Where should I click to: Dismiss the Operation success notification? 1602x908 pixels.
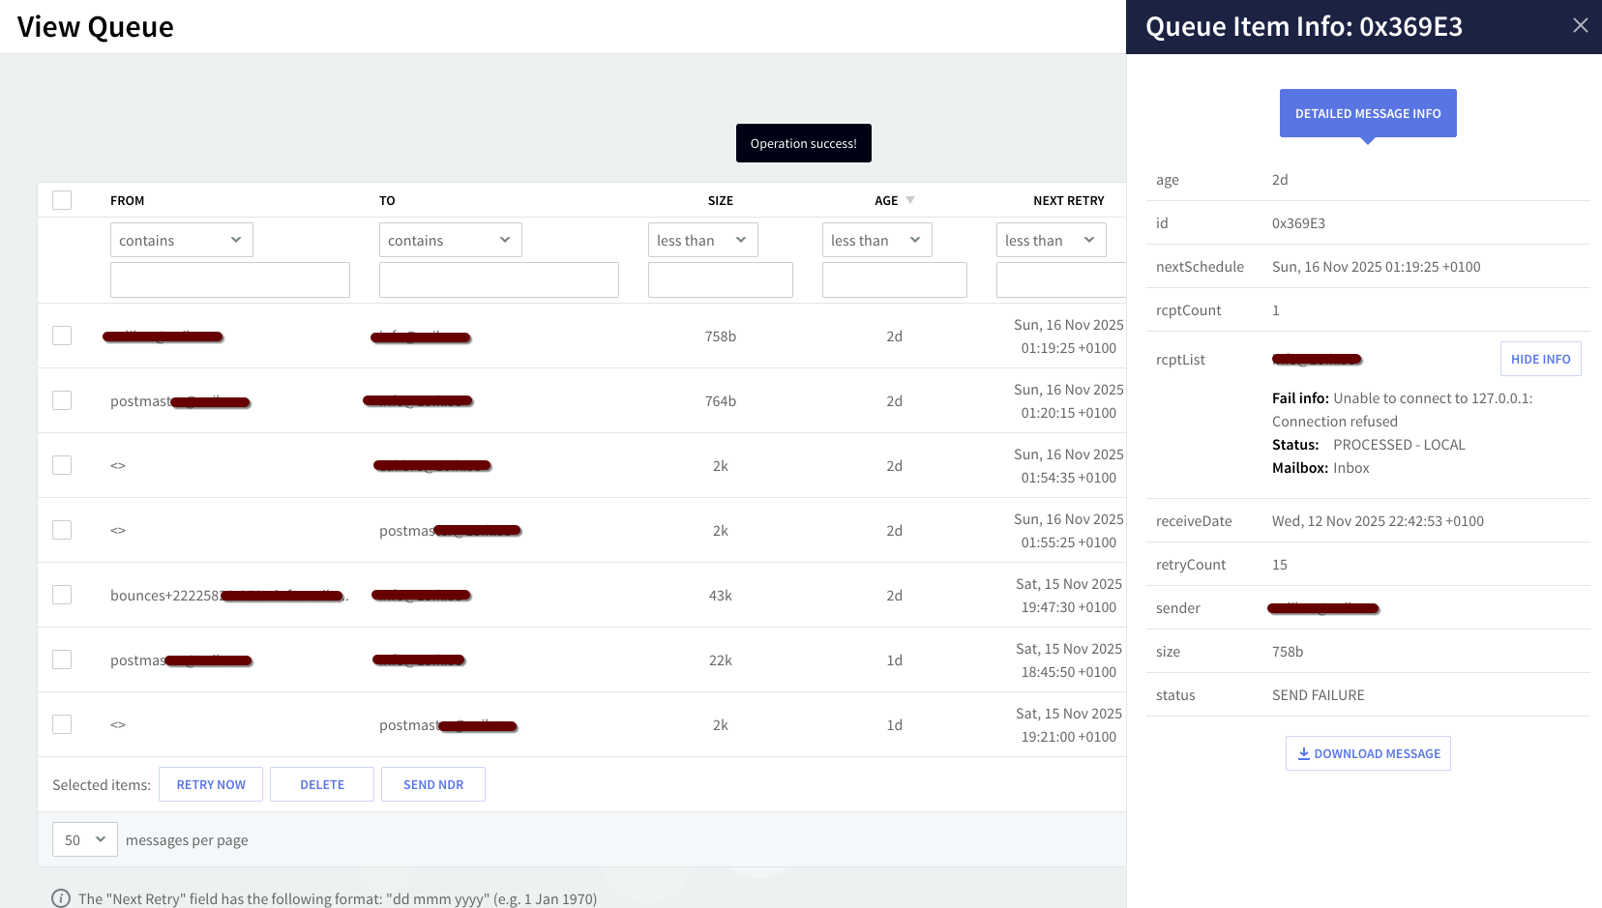point(803,143)
